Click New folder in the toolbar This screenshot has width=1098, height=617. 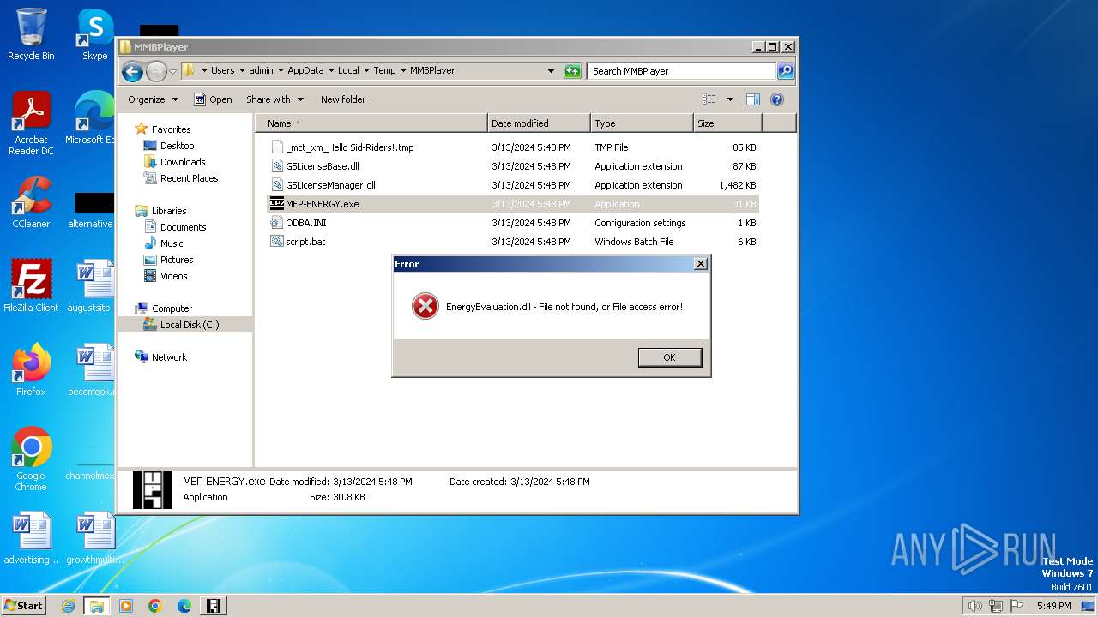coord(343,99)
